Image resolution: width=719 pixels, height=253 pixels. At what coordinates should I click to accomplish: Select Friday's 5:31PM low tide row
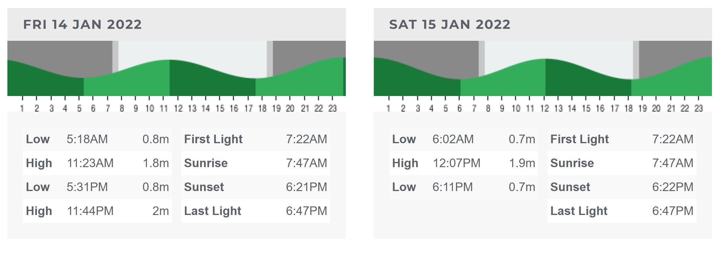pos(97,187)
